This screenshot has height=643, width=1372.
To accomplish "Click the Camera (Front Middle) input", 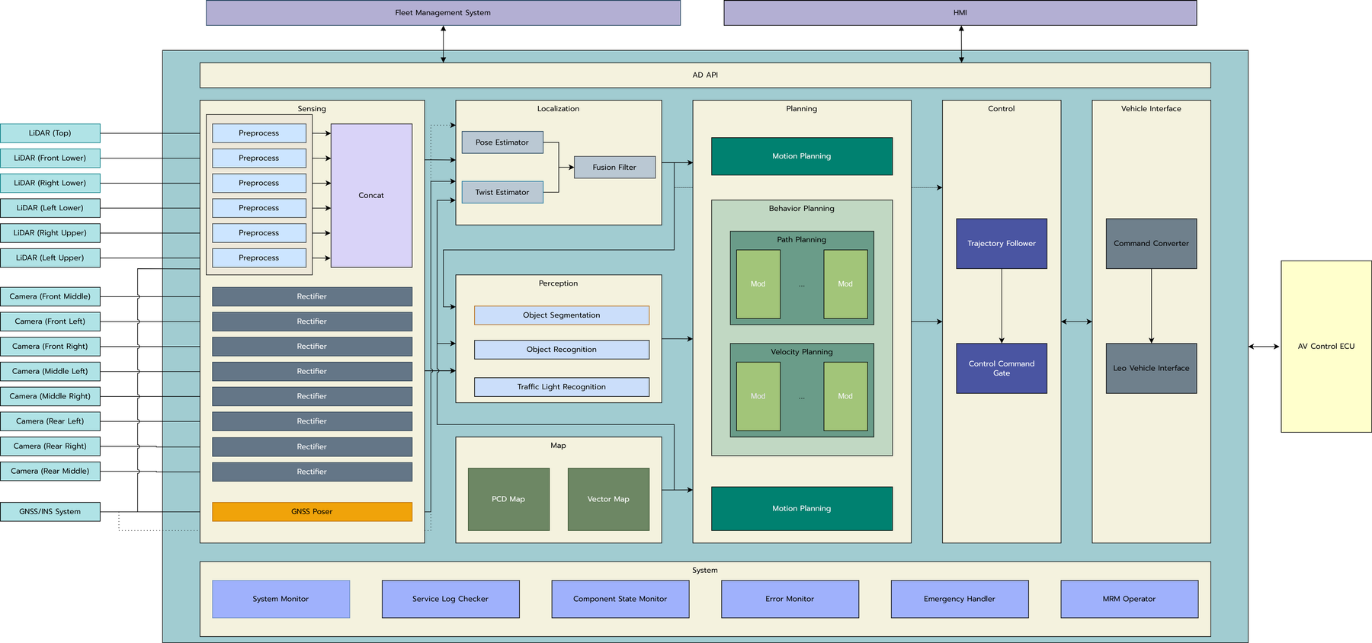I will point(50,296).
